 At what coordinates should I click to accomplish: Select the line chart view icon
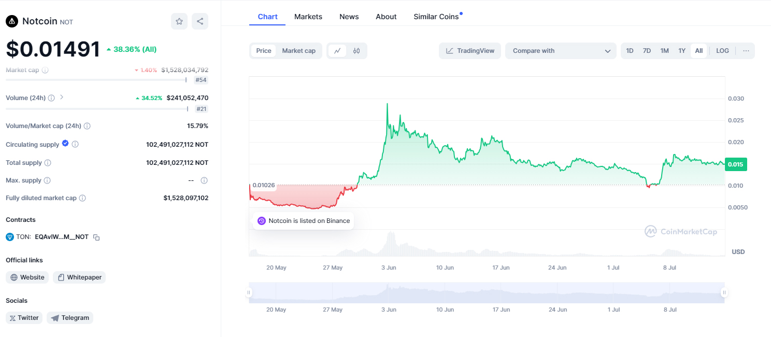click(x=337, y=51)
